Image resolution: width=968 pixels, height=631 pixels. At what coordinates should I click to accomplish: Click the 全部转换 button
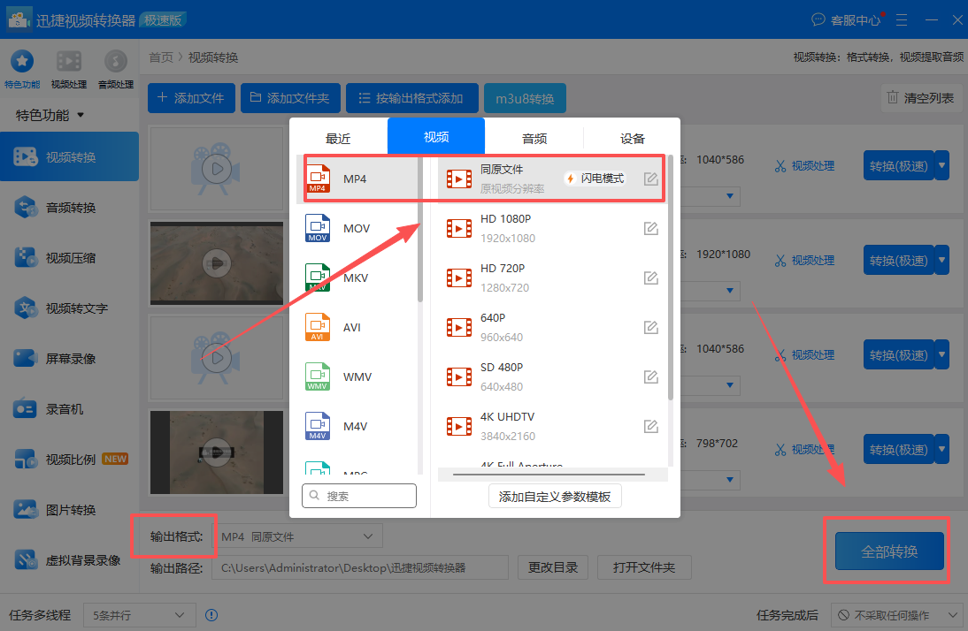(887, 550)
